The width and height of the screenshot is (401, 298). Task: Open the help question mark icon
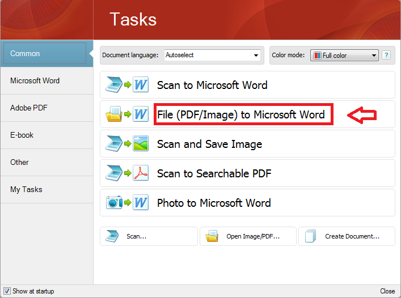tap(386, 55)
